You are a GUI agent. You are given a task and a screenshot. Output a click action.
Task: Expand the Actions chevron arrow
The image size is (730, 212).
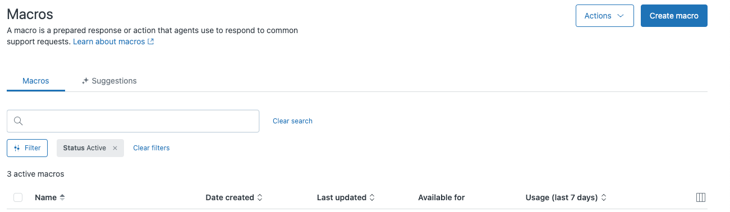pyautogui.click(x=621, y=16)
